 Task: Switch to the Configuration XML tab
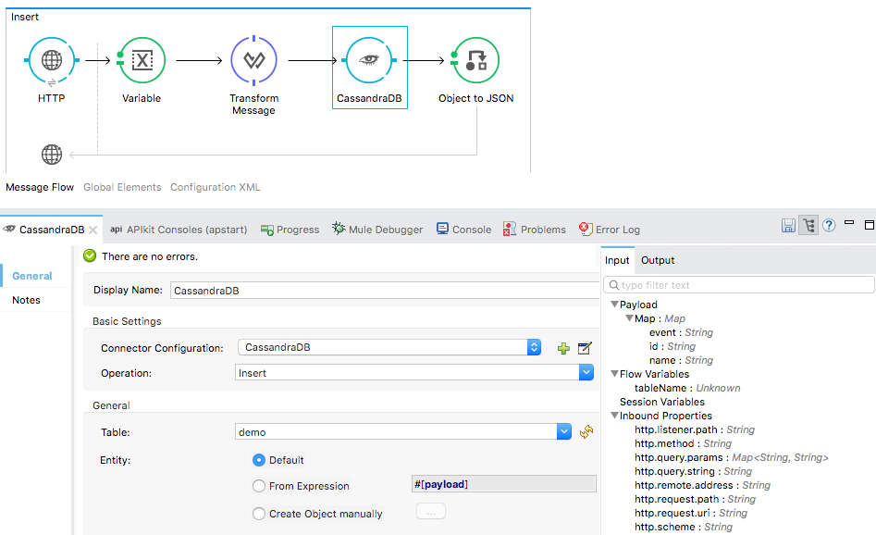tap(215, 187)
